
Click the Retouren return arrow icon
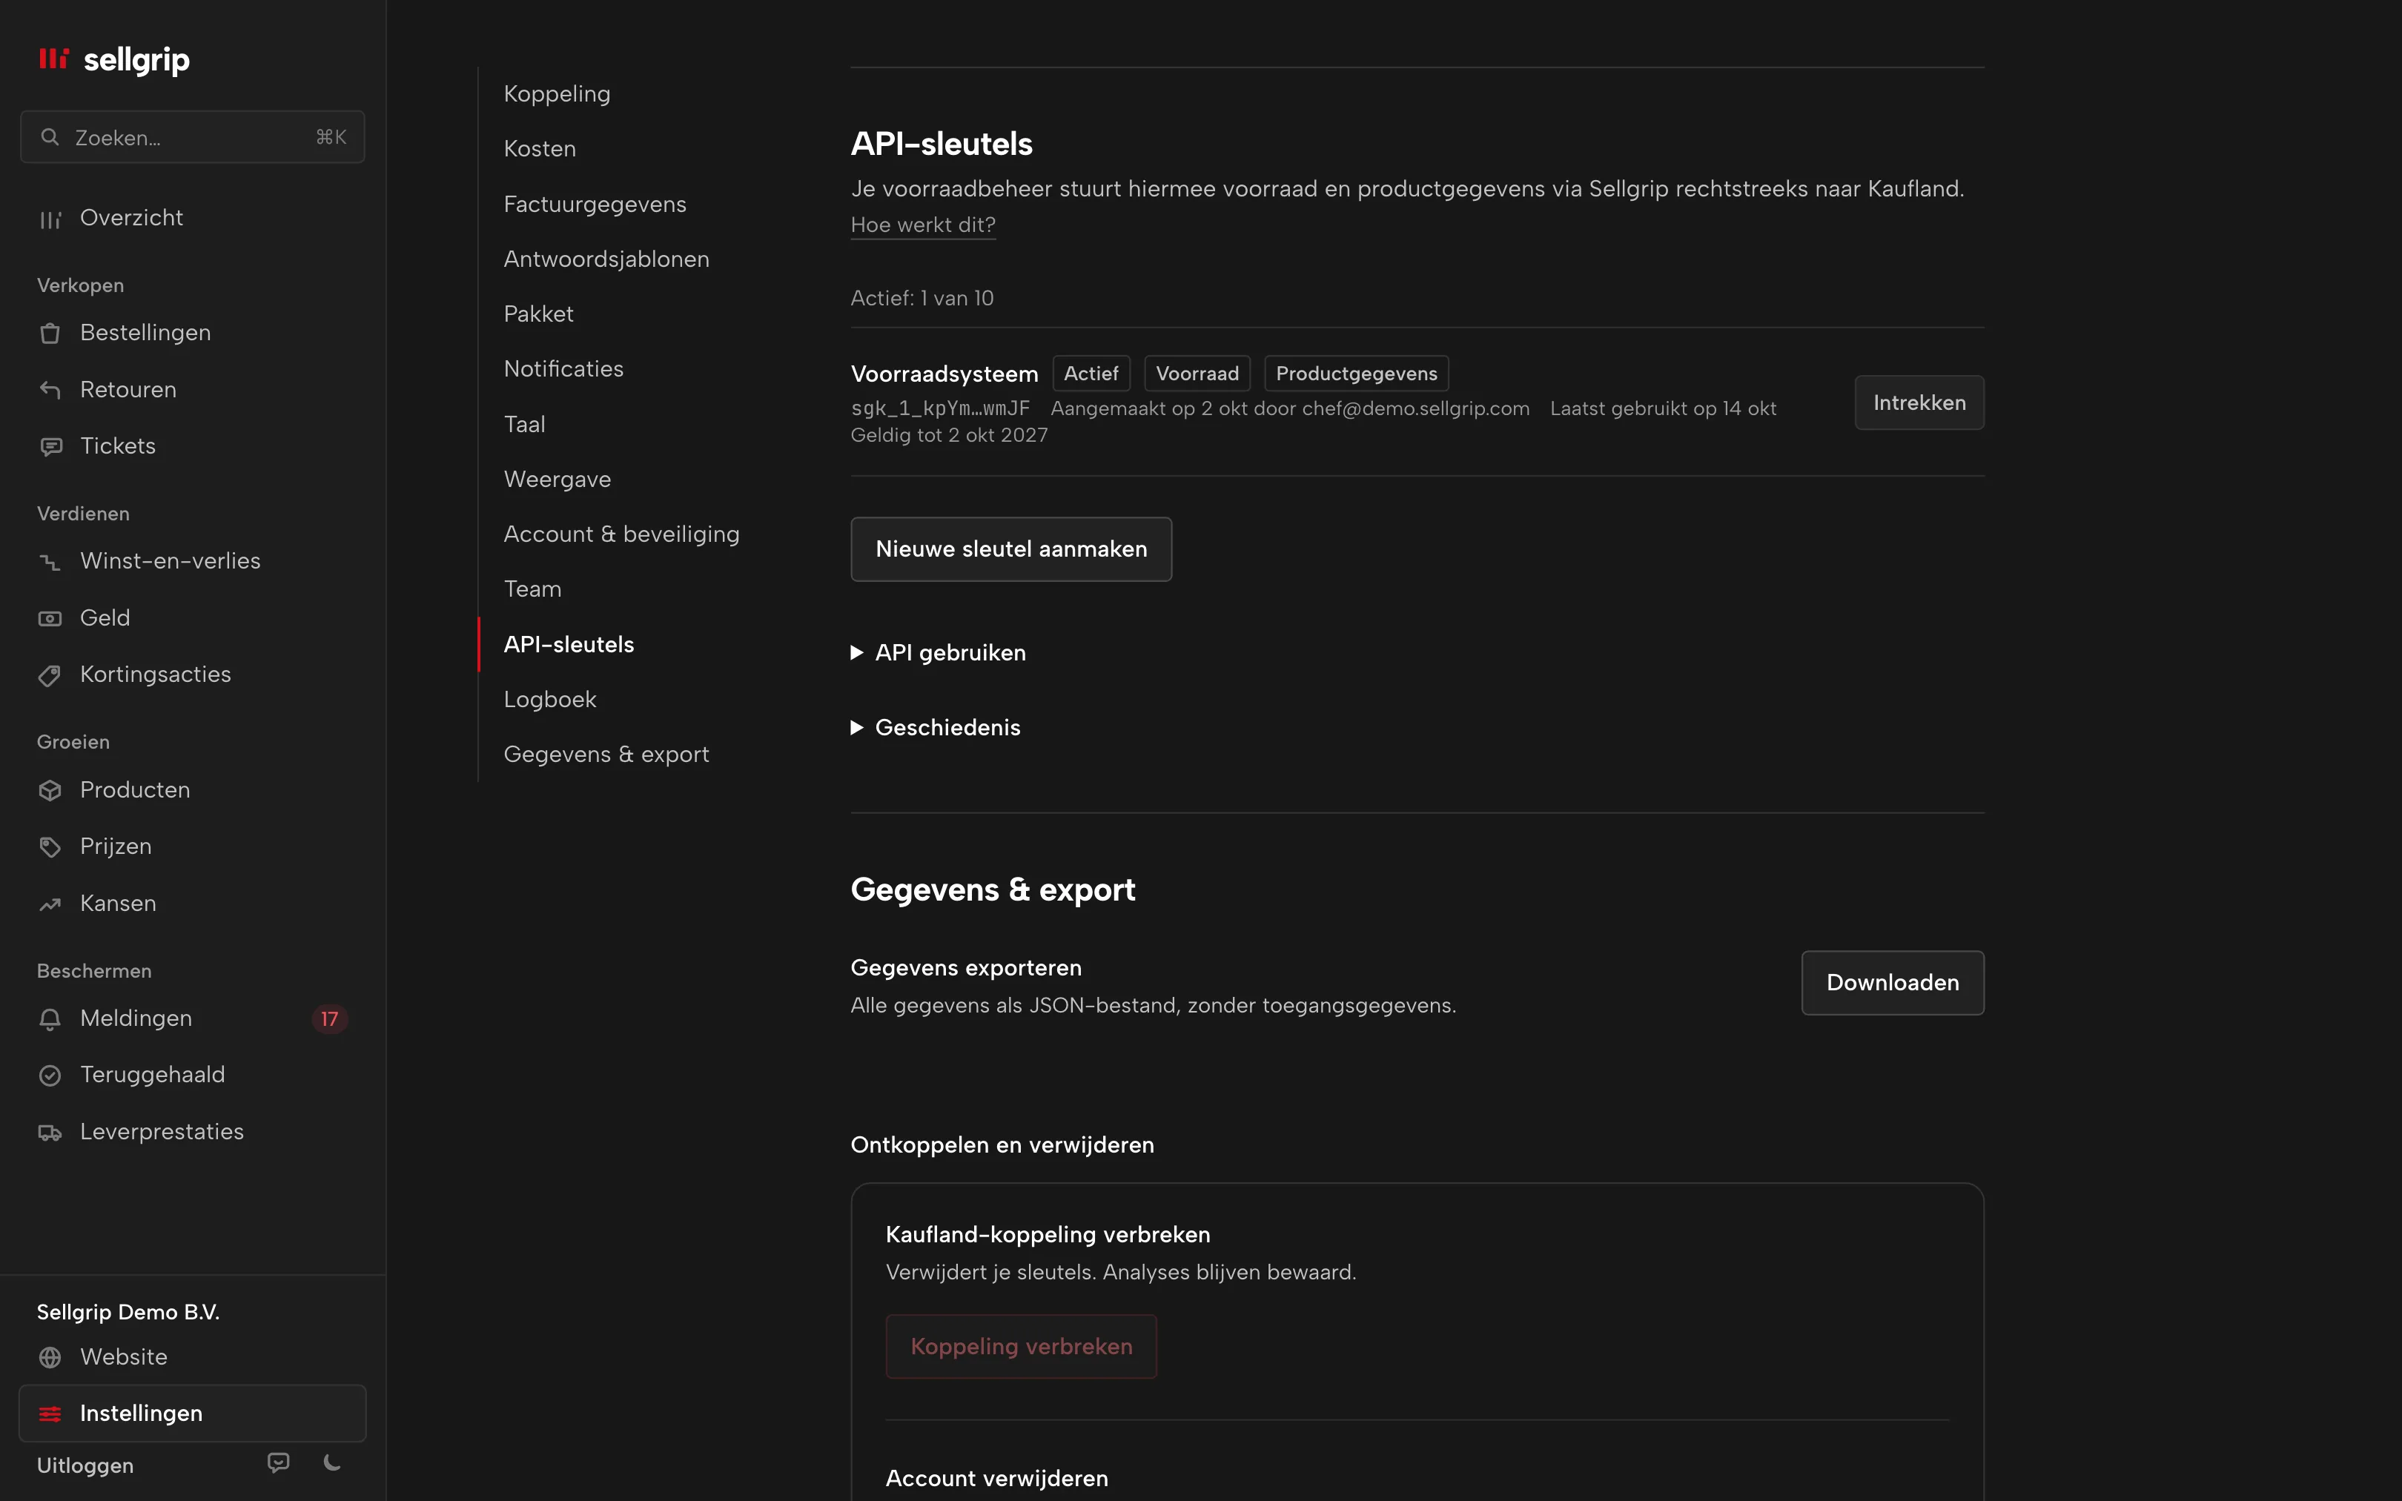point(50,389)
